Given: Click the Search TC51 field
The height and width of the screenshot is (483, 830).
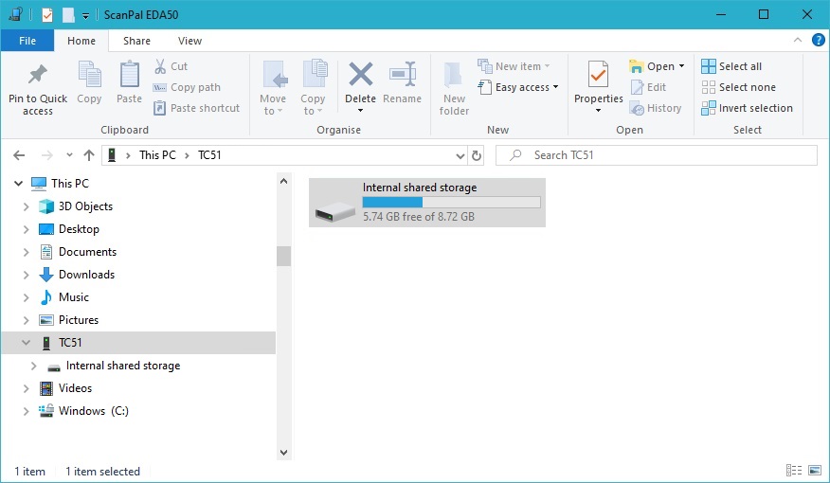Looking at the screenshot, I should [657, 155].
